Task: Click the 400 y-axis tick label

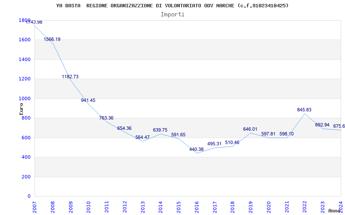Action: coord(26,157)
